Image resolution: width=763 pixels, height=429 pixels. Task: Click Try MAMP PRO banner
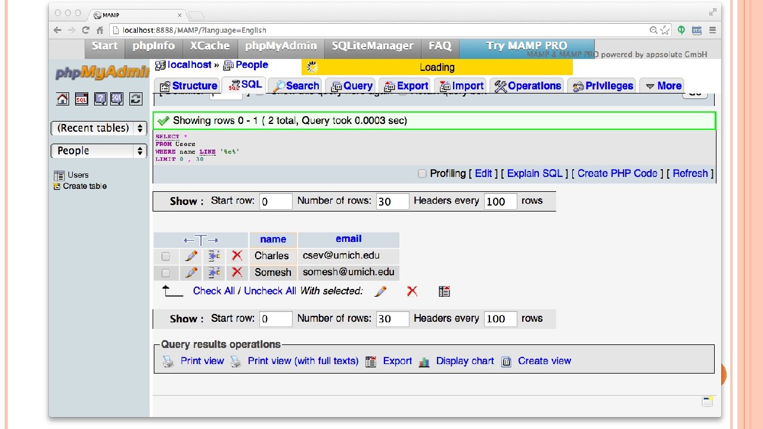pyautogui.click(x=527, y=46)
